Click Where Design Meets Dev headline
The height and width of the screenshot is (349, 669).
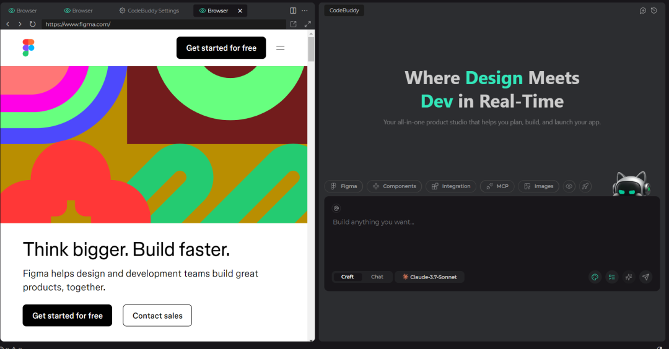(x=492, y=90)
